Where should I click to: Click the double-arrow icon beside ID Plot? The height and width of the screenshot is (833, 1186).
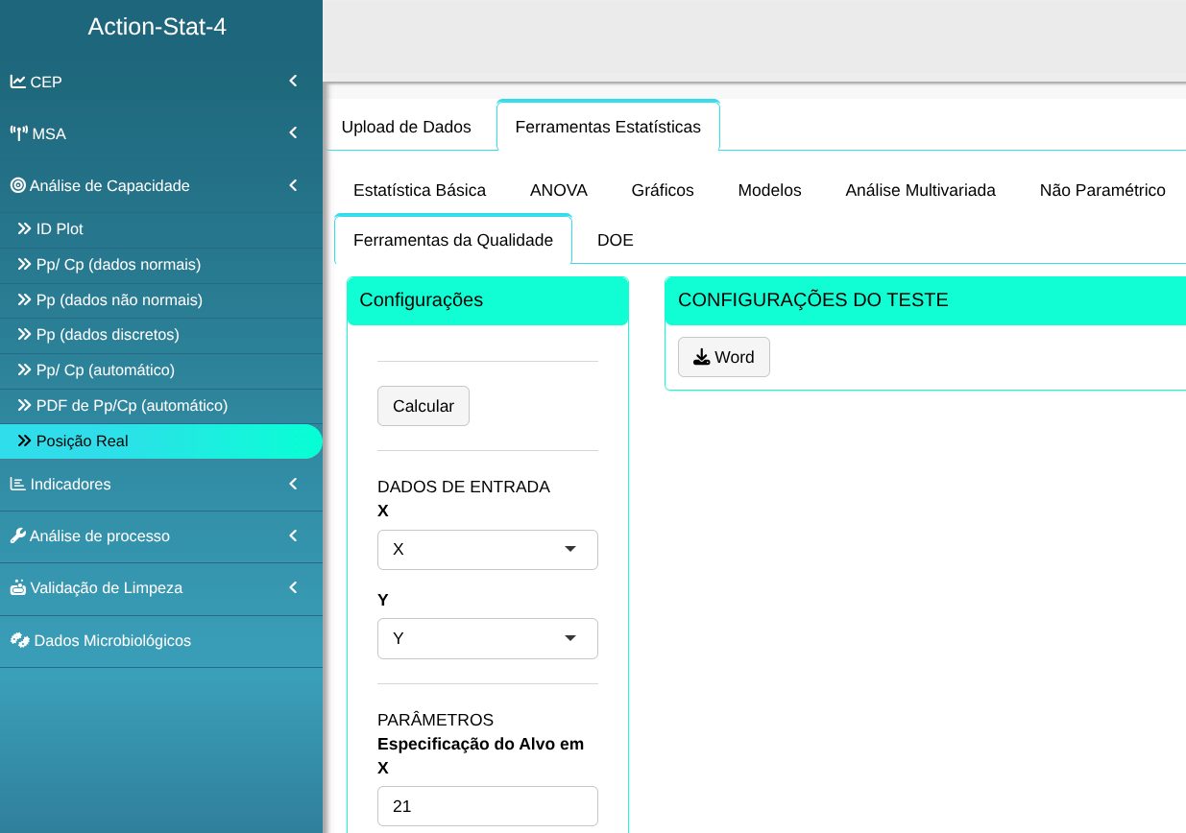tap(25, 229)
